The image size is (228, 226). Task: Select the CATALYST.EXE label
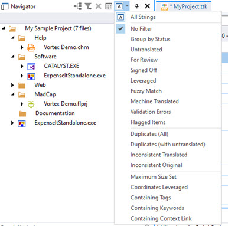click(61, 66)
